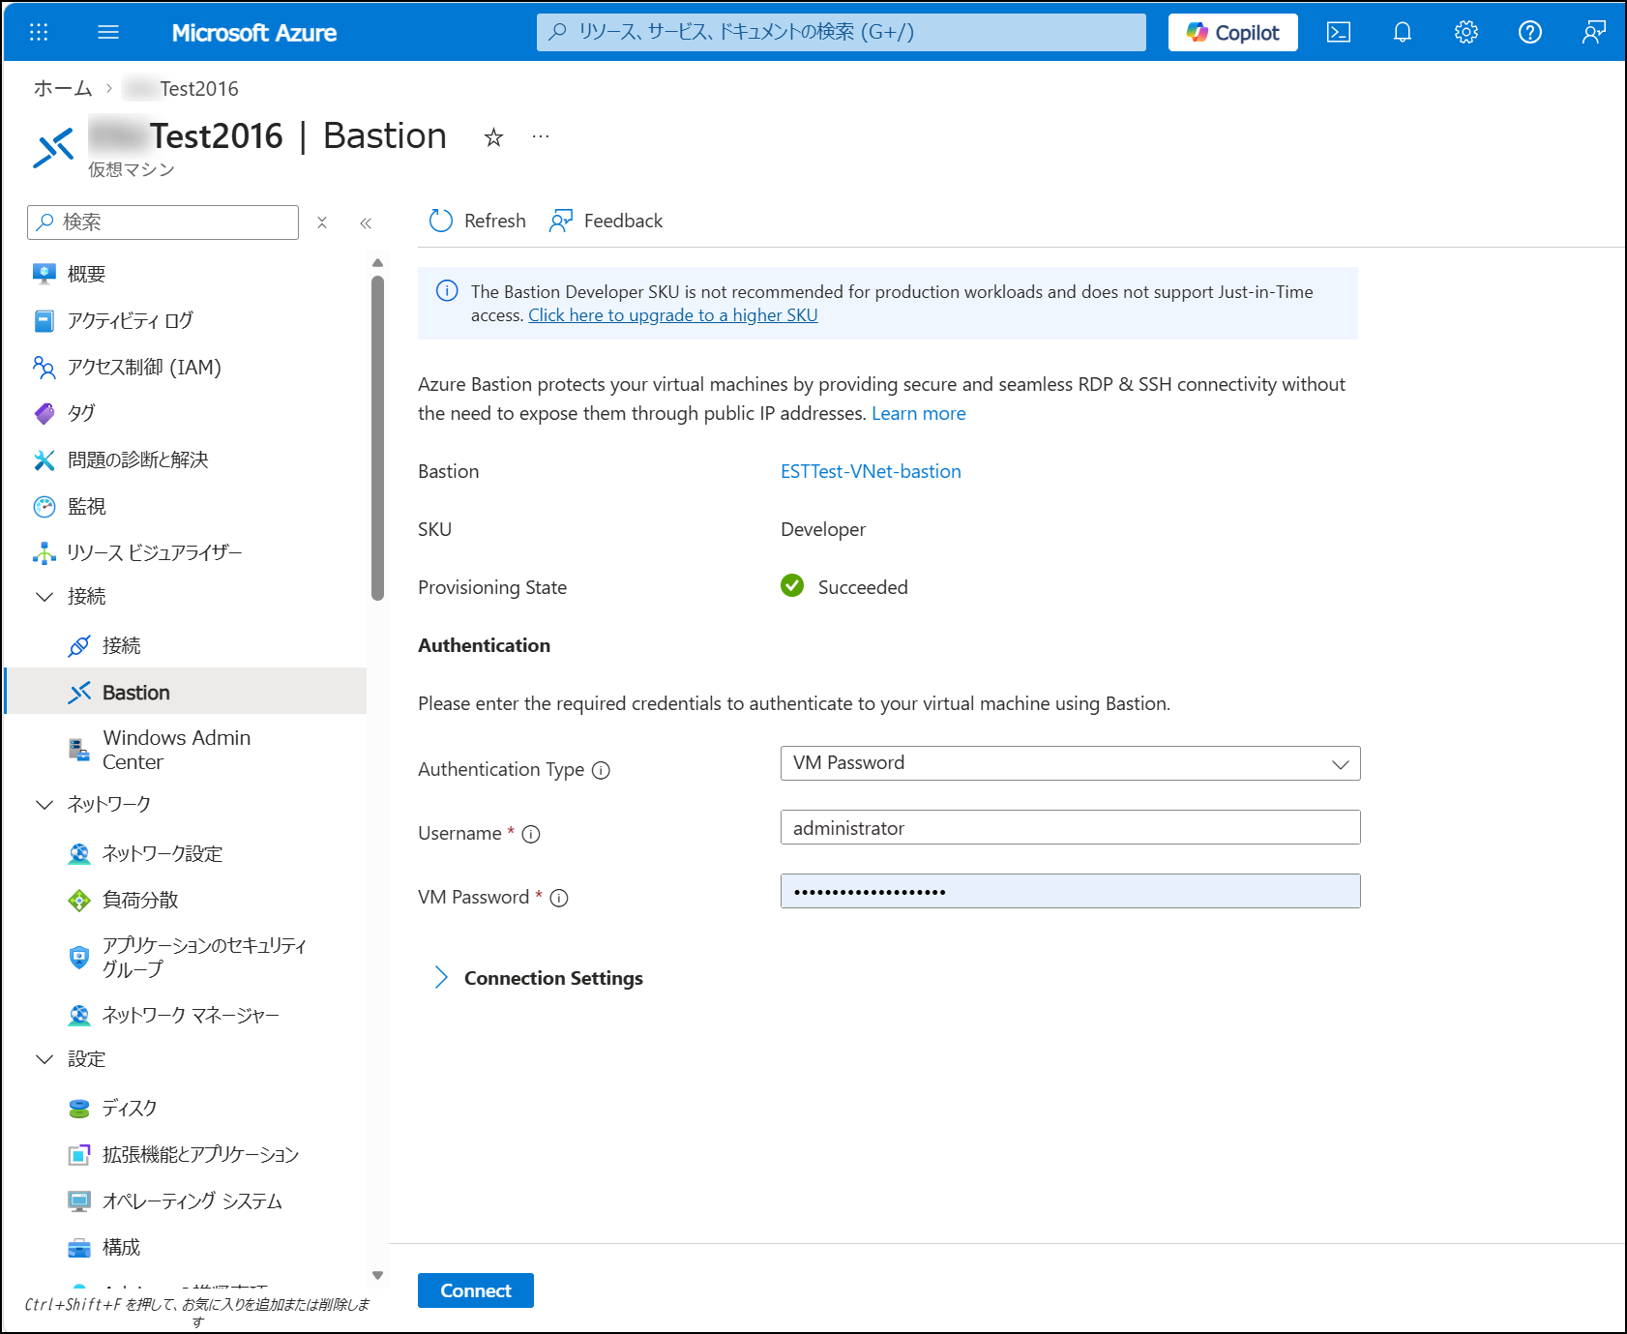Follow the Learn more link
Viewport: 1627px width, 1334px height.
[x=919, y=413]
